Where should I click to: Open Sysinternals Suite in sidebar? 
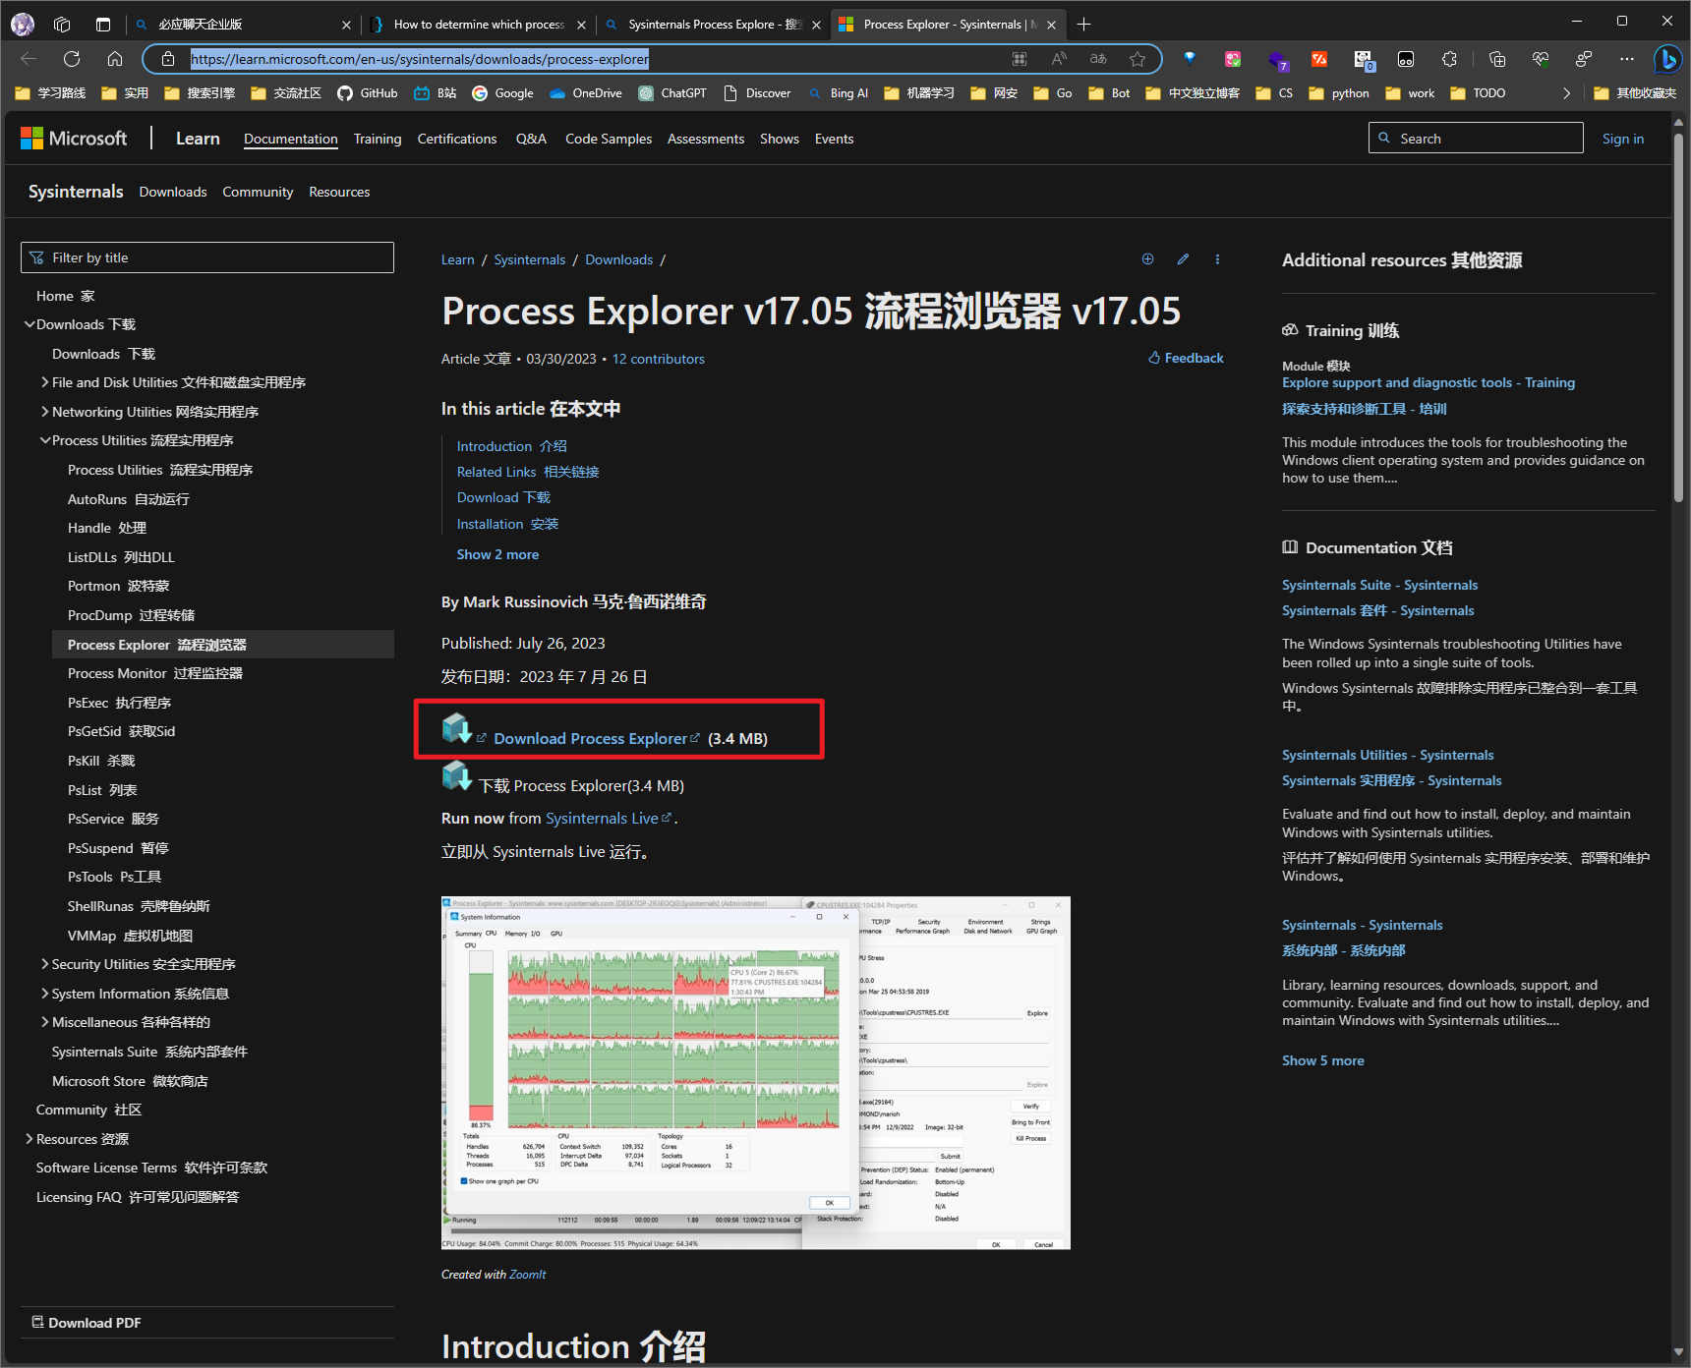tap(149, 1052)
